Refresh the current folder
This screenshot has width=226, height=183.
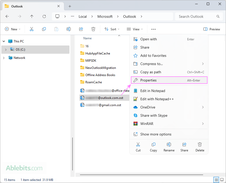tap(44, 16)
